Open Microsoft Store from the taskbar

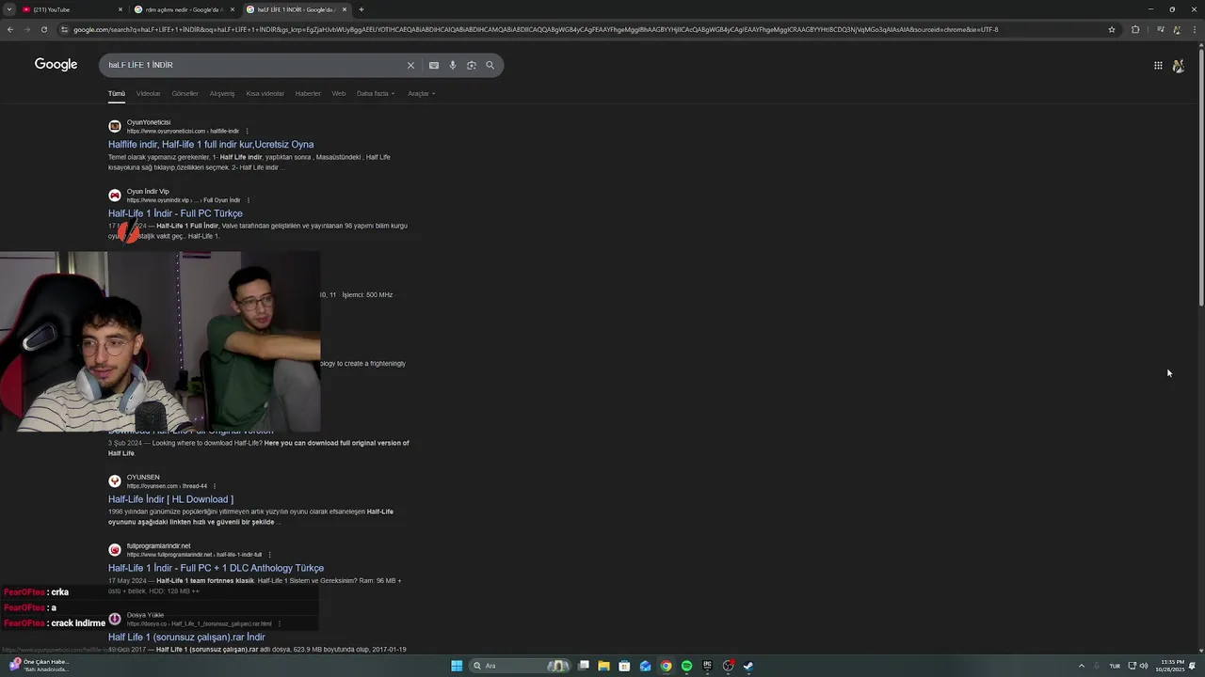click(x=624, y=666)
